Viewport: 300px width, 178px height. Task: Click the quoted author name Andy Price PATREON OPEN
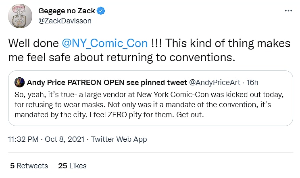click(x=106, y=83)
